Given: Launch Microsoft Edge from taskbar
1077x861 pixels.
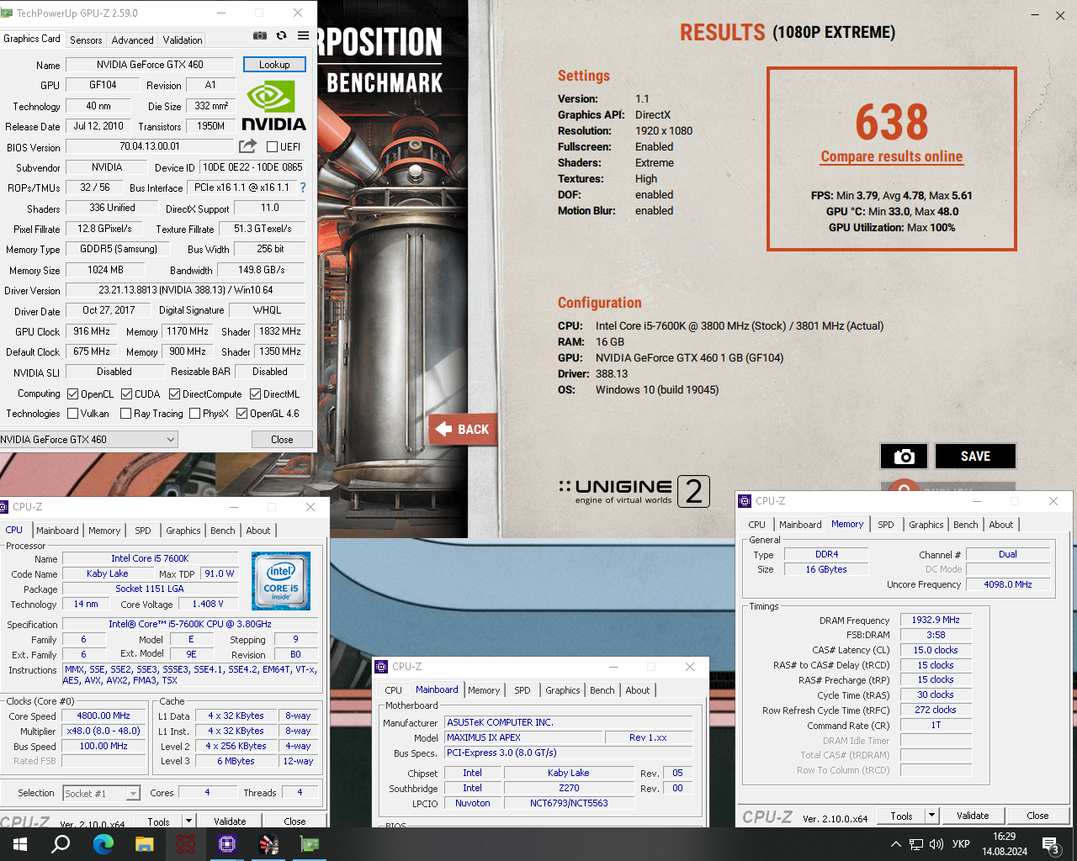Looking at the screenshot, I should pos(103,844).
